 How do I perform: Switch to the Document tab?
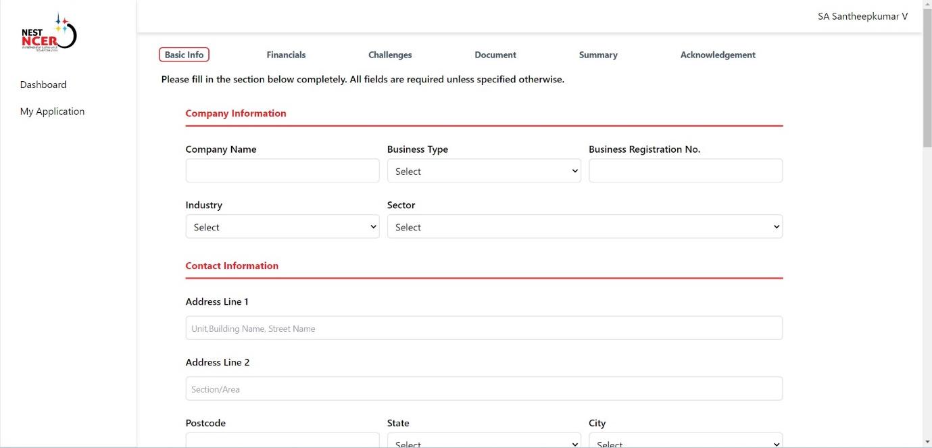tap(495, 55)
